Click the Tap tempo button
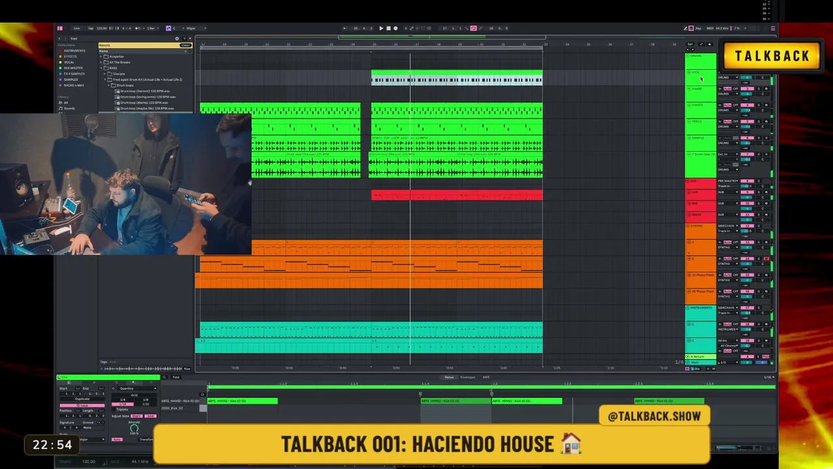 [x=90, y=28]
